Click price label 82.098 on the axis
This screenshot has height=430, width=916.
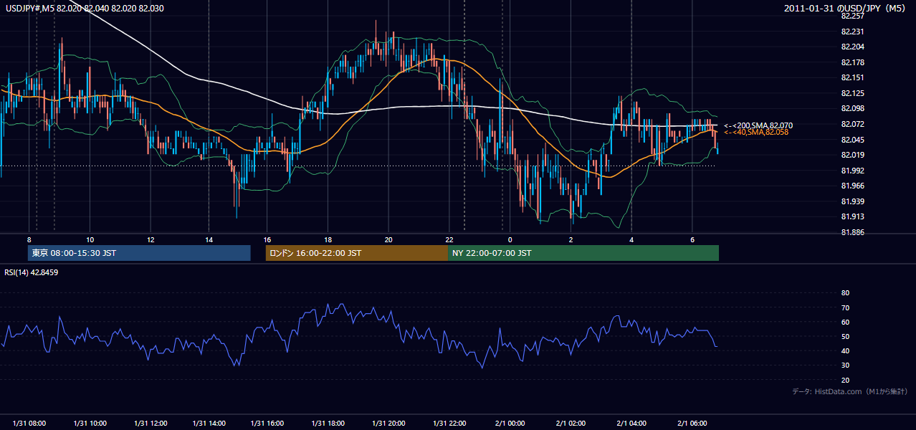(851, 108)
